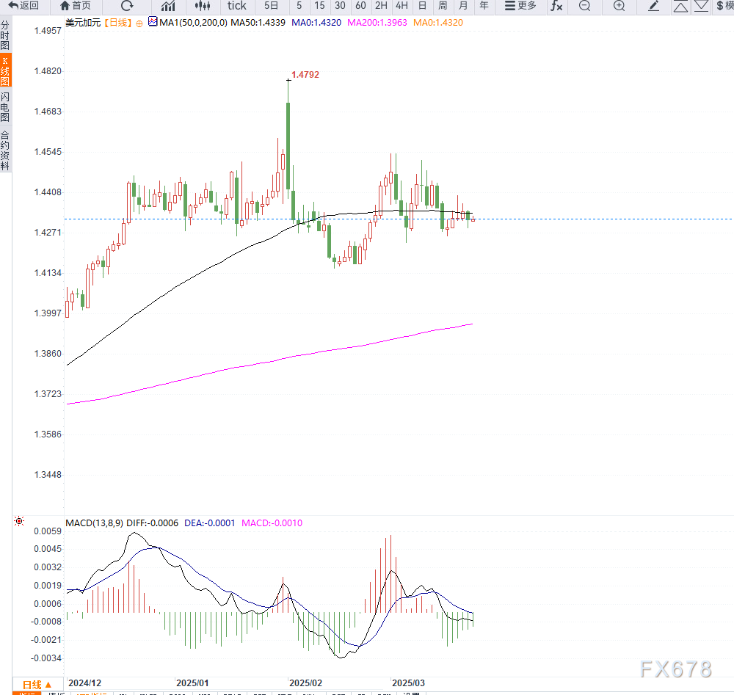Screen dimensions: 734x695
Task: Click the MA1(50,0,200,0) indicator label
Action: pos(193,23)
